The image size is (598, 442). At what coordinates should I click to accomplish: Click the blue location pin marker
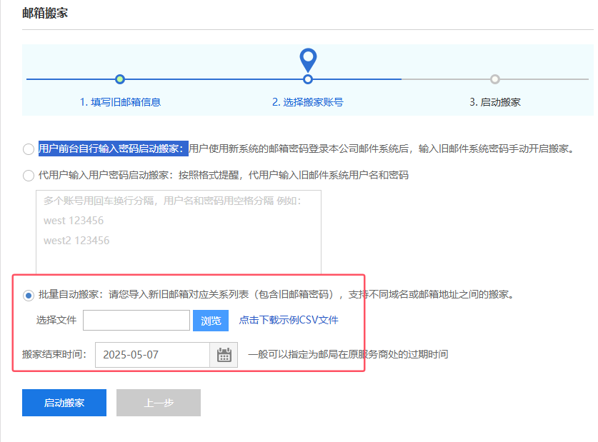click(x=308, y=59)
